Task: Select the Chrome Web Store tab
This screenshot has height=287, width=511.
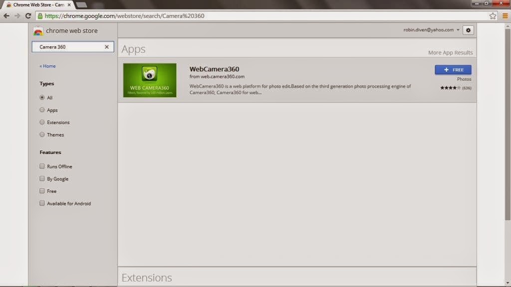Action: pos(38,5)
